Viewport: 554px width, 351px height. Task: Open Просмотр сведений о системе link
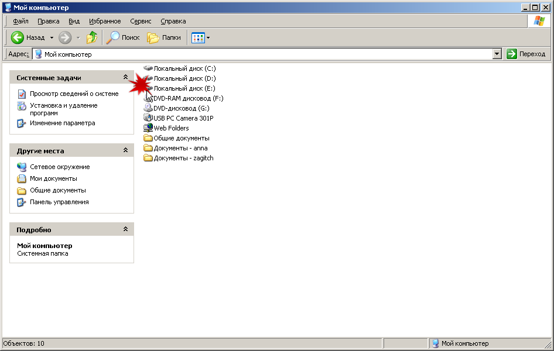tap(74, 94)
